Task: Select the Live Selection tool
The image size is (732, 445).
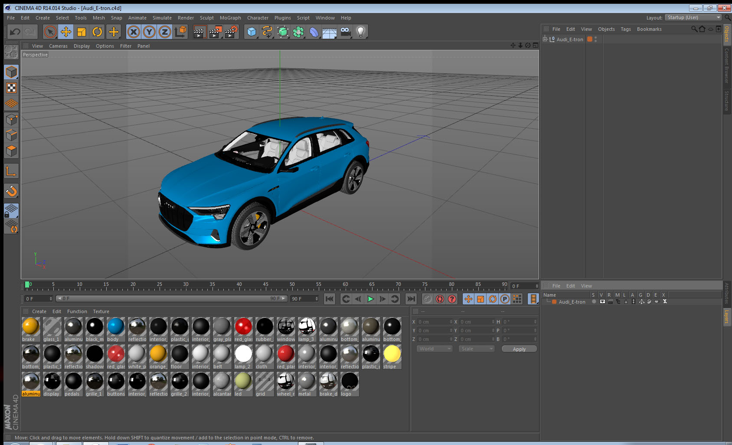Action: tap(50, 32)
